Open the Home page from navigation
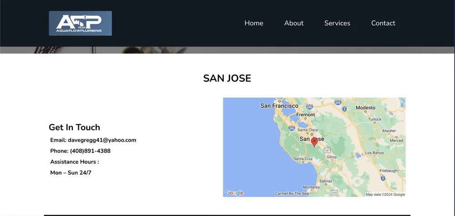The height and width of the screenshot is (216, 455). (253, 23)
